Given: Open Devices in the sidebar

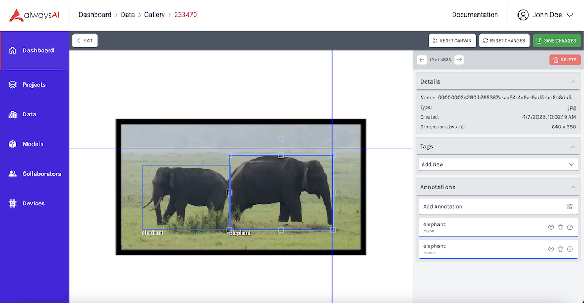Looking at the screenshot, I should tap(34, 203).
